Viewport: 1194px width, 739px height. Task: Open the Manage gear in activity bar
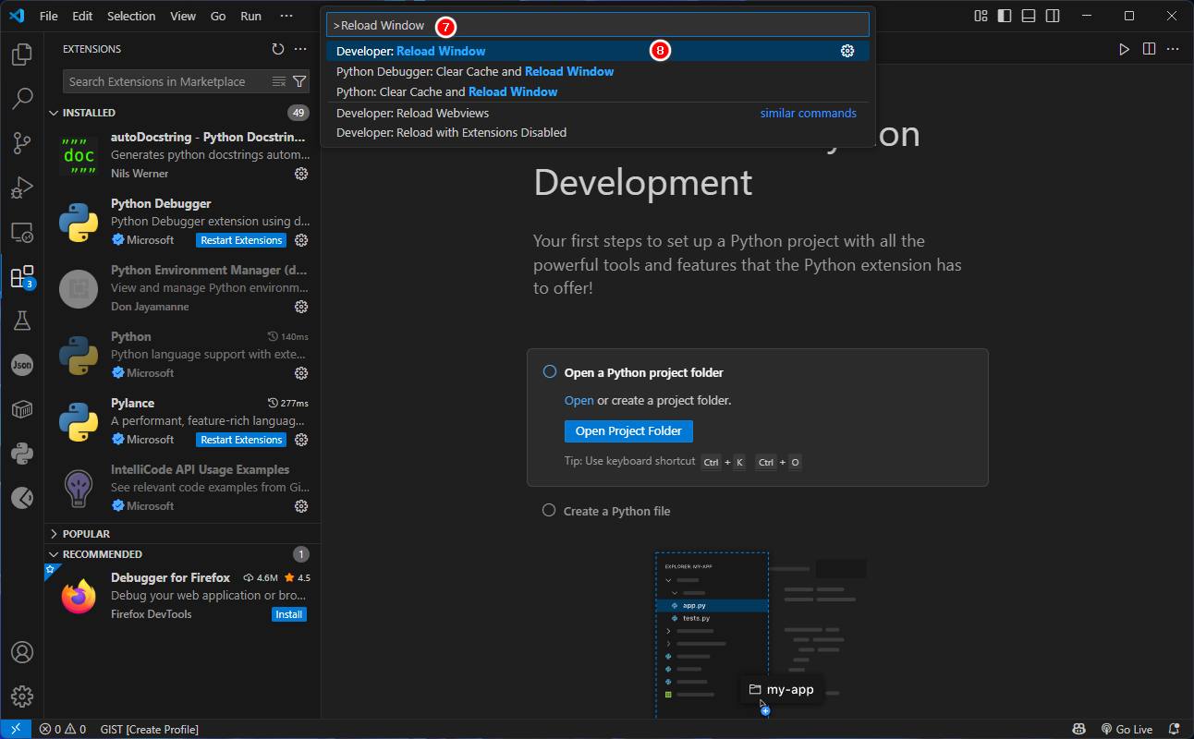pos(22,697)
